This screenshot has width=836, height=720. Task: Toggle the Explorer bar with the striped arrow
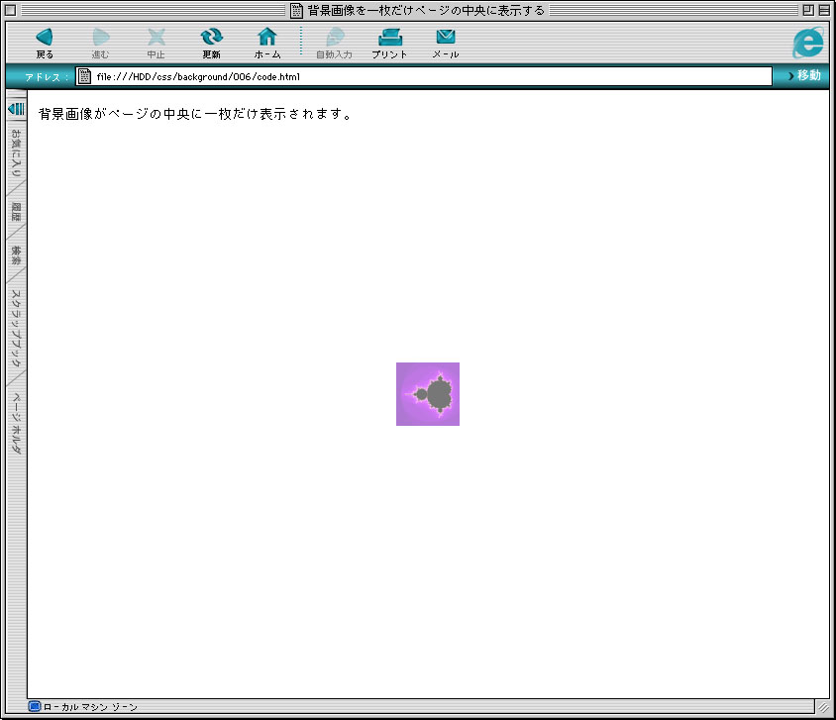pos(16,108)
